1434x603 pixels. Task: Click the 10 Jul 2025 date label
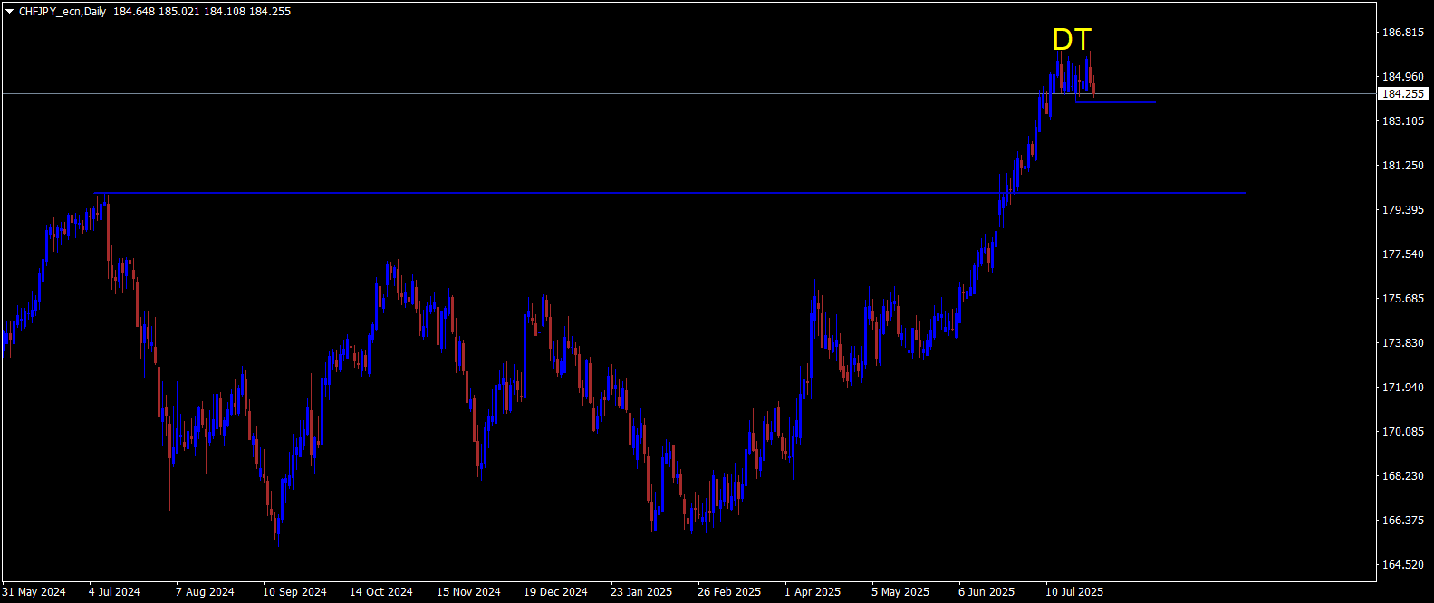(1074, 592)
